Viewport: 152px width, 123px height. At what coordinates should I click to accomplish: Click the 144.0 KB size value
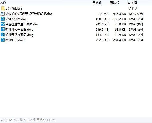tap(102, 35)
